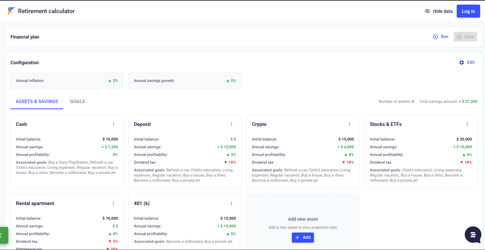Viewport: 485px width, 250px height.
Task: Open Rental apartment kebab menu
Action: click(114, 203)
